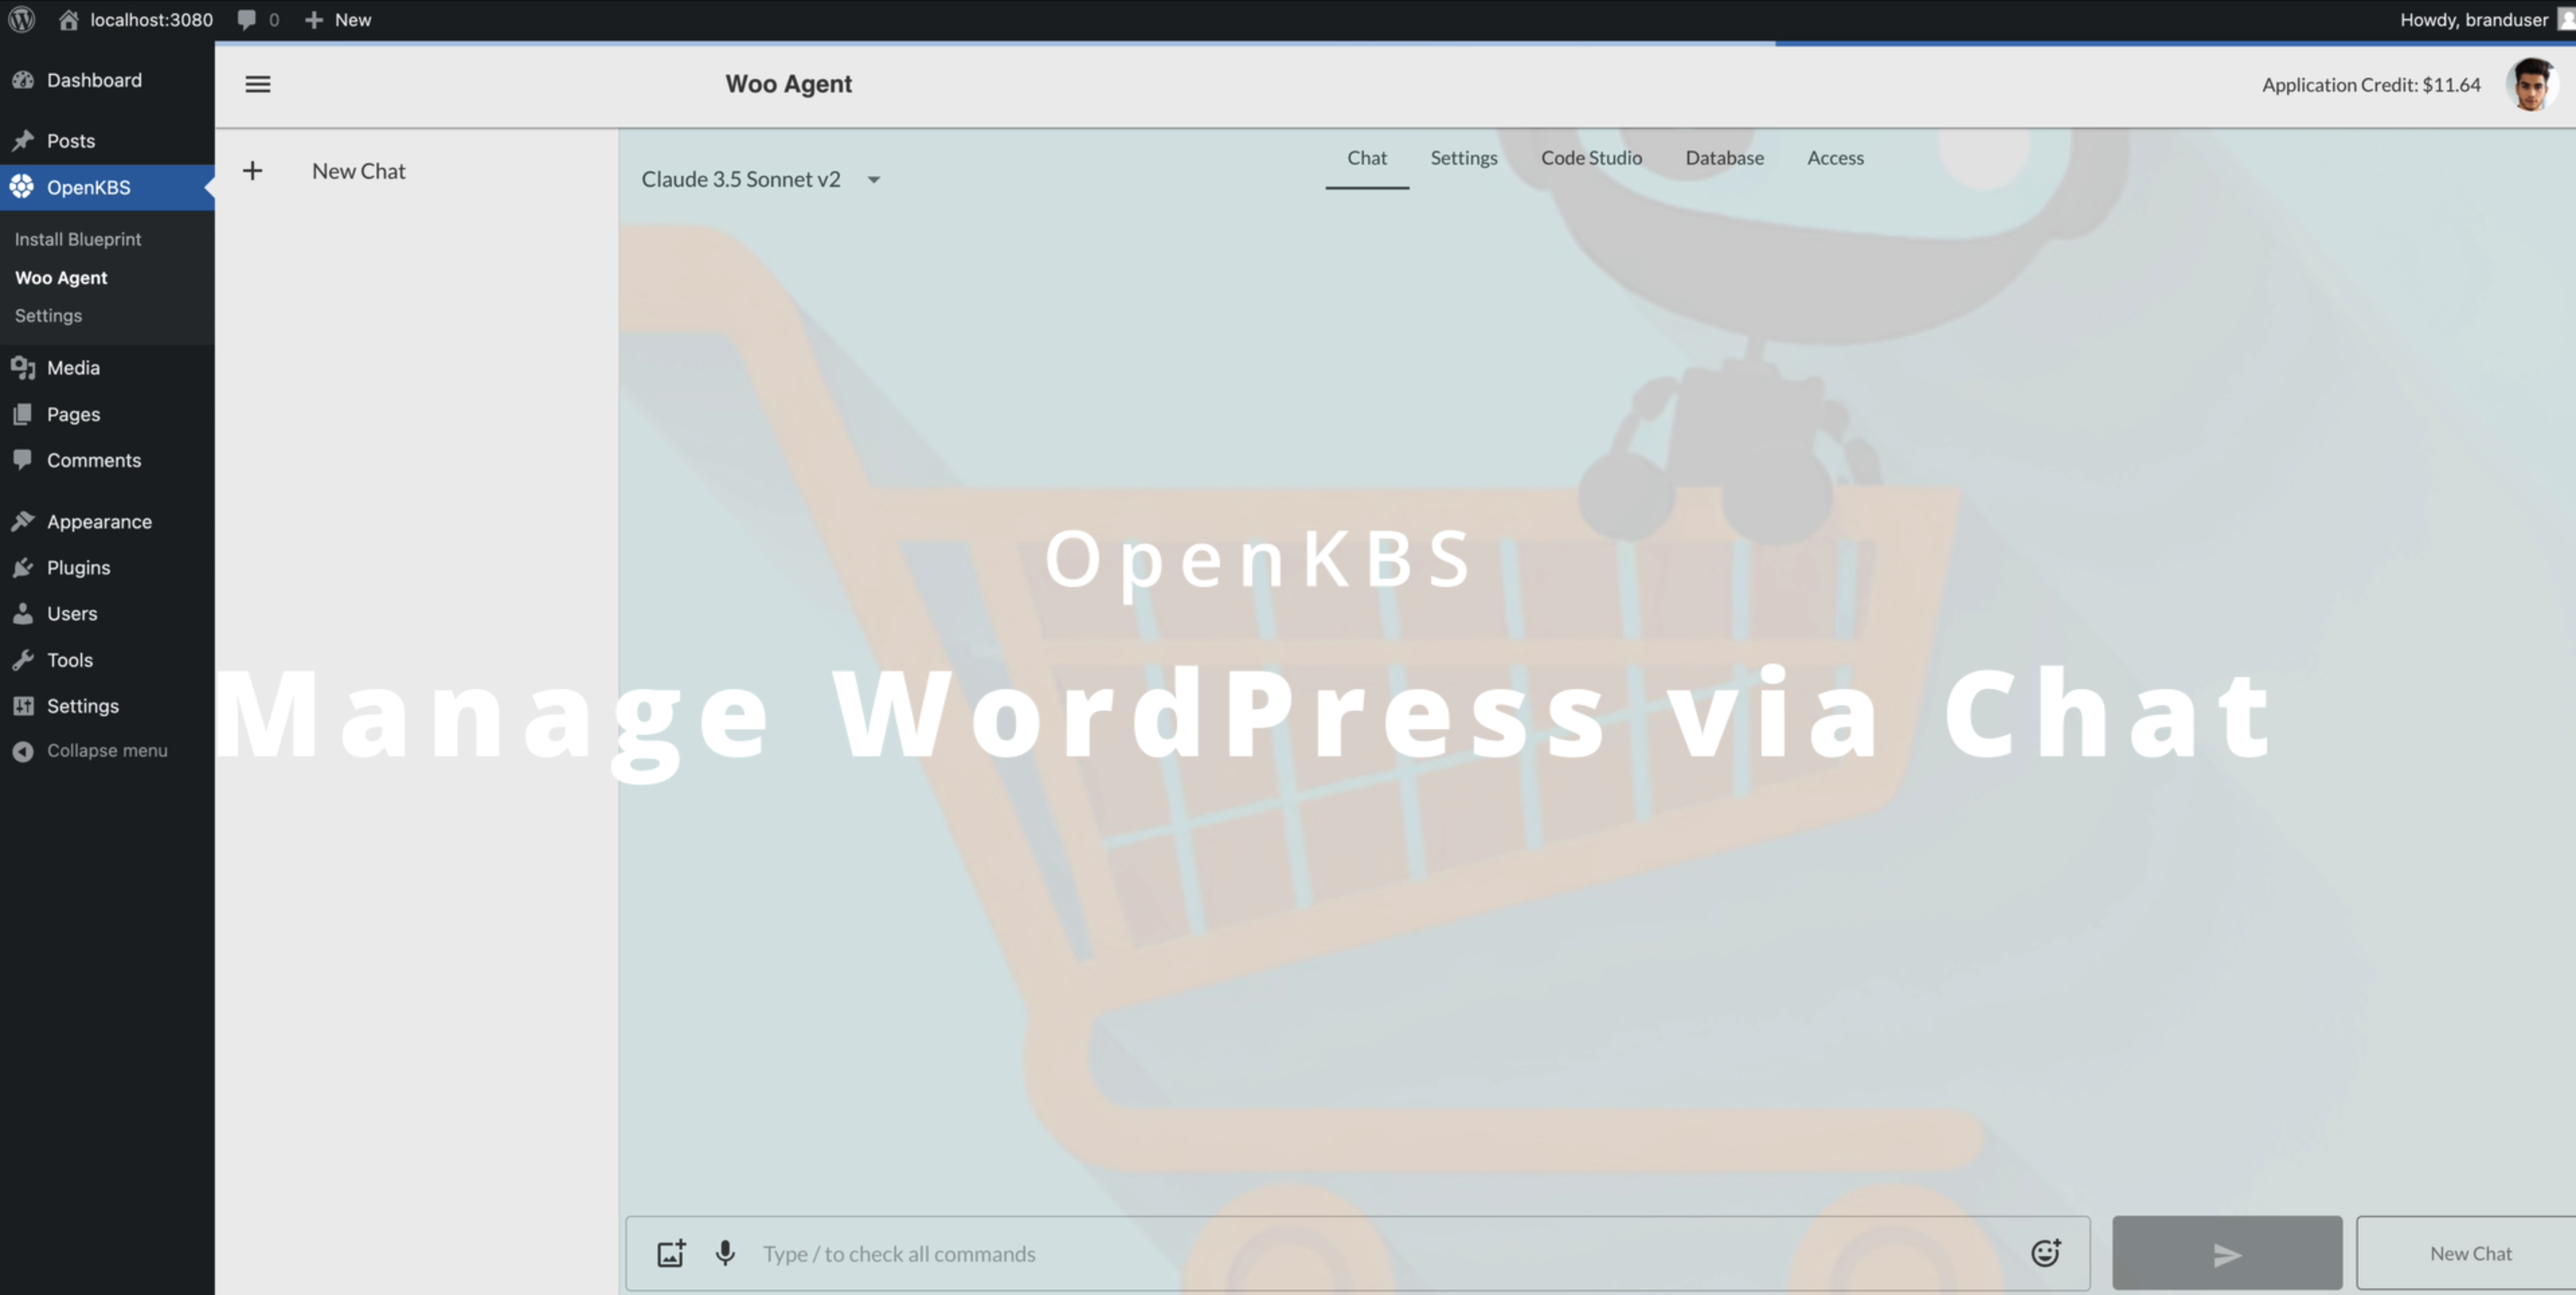The width and height of the screenshot is (2576, 1295).
Task: Toggle the hamburger menu icon
Action: click(x=258, y=84)
